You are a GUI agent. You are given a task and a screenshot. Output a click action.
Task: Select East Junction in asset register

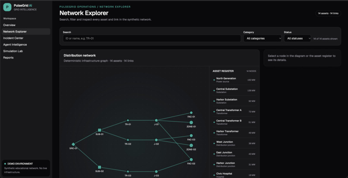coord(234,154)
